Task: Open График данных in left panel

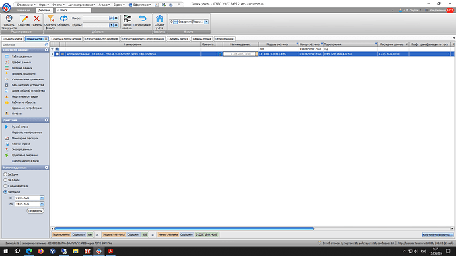Action: click(x=21, y=63)
